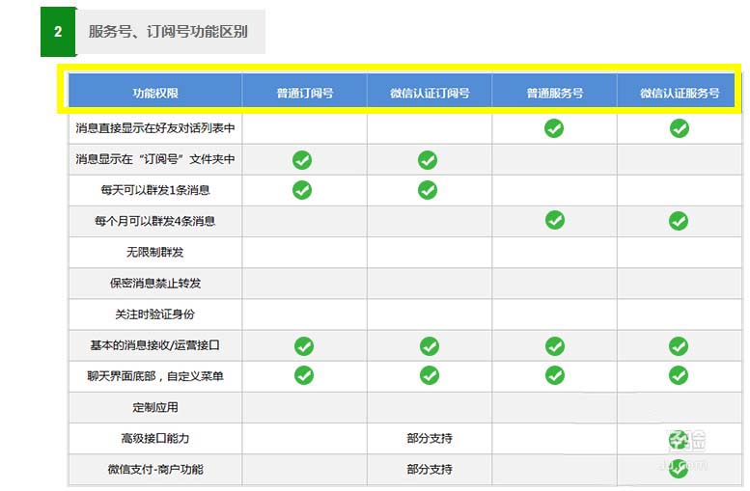
Task: Click the 每个月可以群发4条消息 checkmark under 普通服务号
Action: point(555,220)
